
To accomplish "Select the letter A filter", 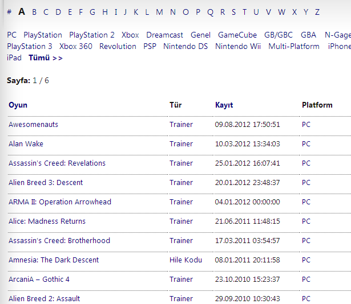I will pos(22,11).
